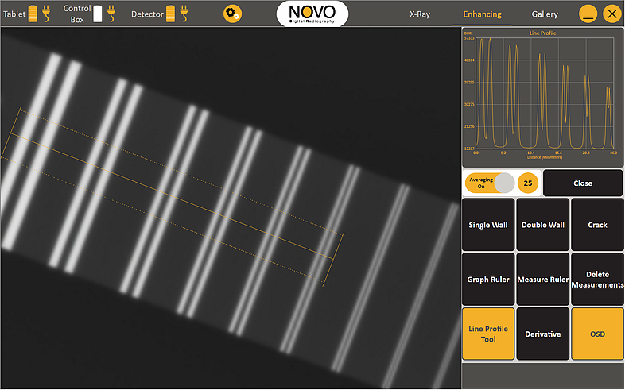
Task: Click the Detector status label
Action: pyautogui.click(x=147, y=14)
